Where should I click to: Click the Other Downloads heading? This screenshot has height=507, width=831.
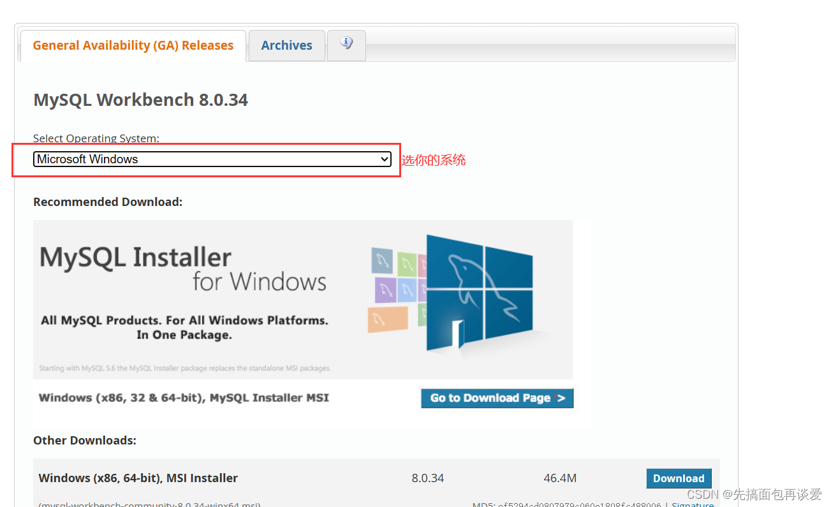tap(85, 441)
